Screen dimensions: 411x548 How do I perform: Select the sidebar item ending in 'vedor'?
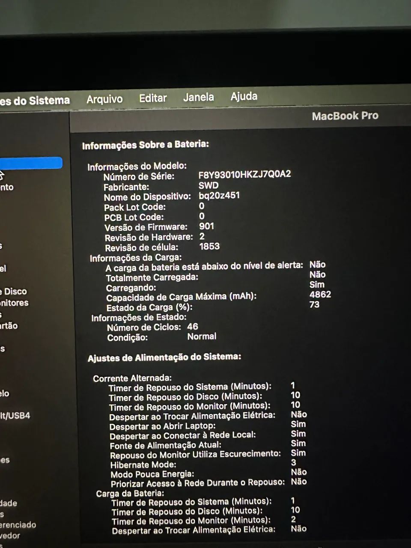tap(10, 535)
